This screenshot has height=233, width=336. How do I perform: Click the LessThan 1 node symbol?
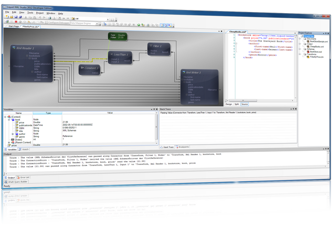pyautogui.click(x=112, y=54)
